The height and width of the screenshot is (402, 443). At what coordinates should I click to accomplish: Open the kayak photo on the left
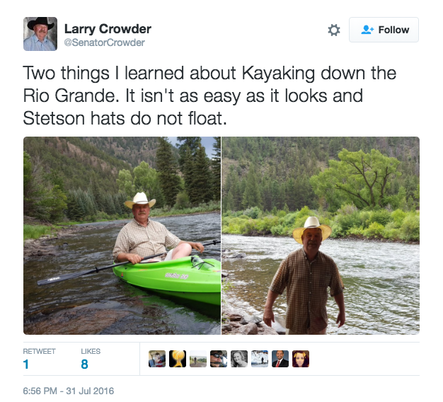click(x=122, y=236)
